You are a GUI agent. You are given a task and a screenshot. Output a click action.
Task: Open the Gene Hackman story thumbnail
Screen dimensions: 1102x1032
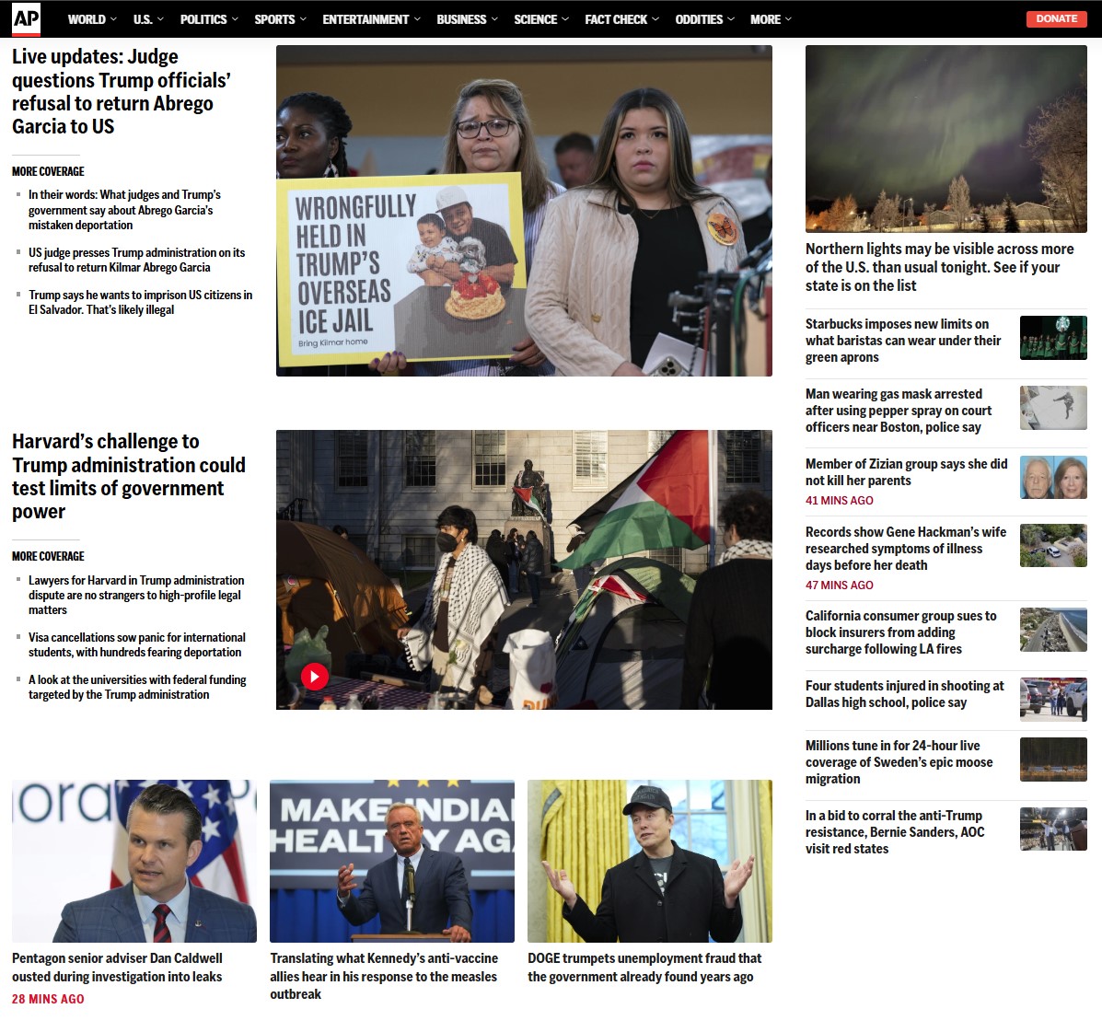tap(1053, 546)
